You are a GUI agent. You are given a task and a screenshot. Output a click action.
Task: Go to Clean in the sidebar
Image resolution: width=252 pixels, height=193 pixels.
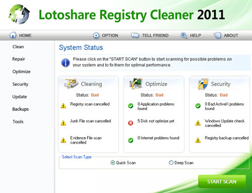[x=18, y=47]
